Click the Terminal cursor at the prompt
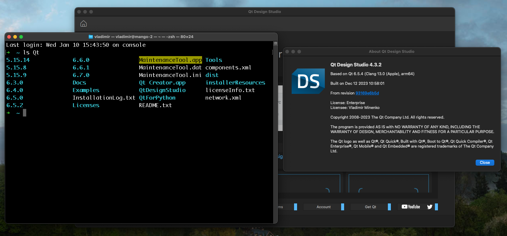Viewport: 507px width, 236px height. [x=25, y=113]
